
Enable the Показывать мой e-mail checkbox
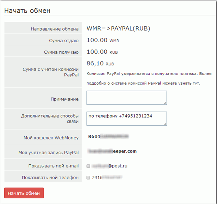point(88,166)
